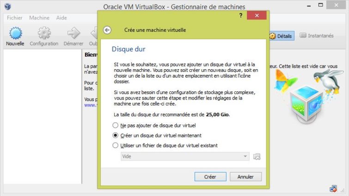Click the Nouvelle toolbar icon

pos(15,33)
